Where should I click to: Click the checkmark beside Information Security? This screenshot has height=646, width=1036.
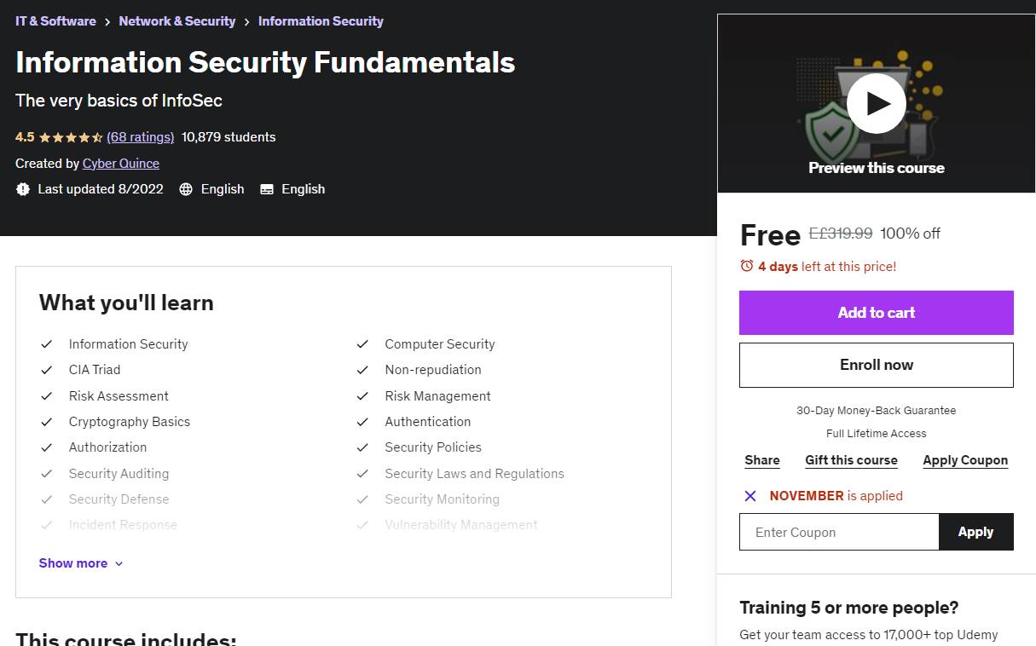pyautogui.click(x=47, y=344)
